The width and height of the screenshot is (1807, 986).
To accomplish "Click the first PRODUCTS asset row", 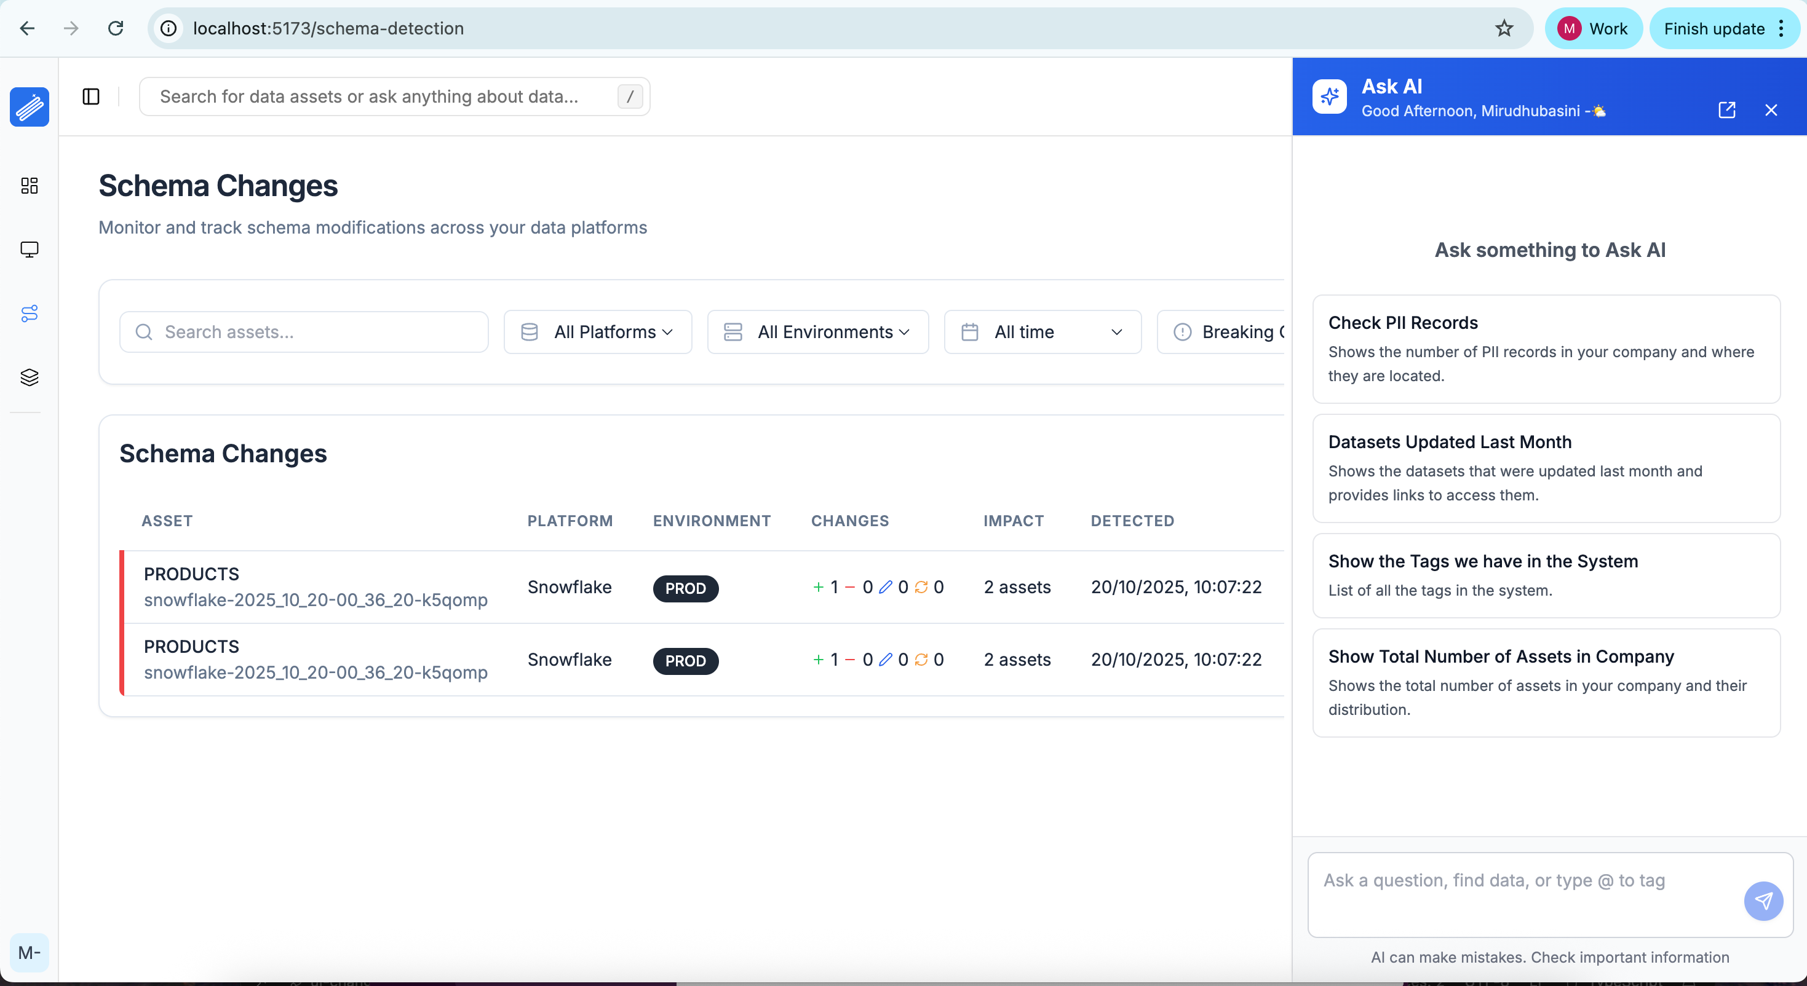I will (x=315, y=587).
